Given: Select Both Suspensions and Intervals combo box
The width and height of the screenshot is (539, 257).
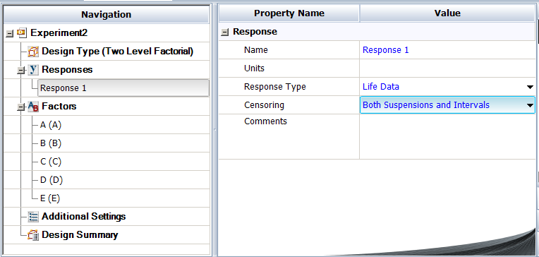Looking at the screenshot, I should click(x=447, y=105).
